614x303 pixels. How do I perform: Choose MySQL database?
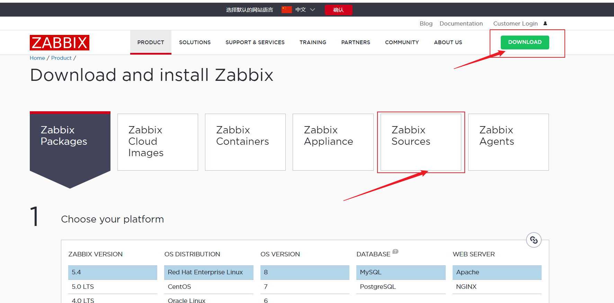click(x=401, y=272)
